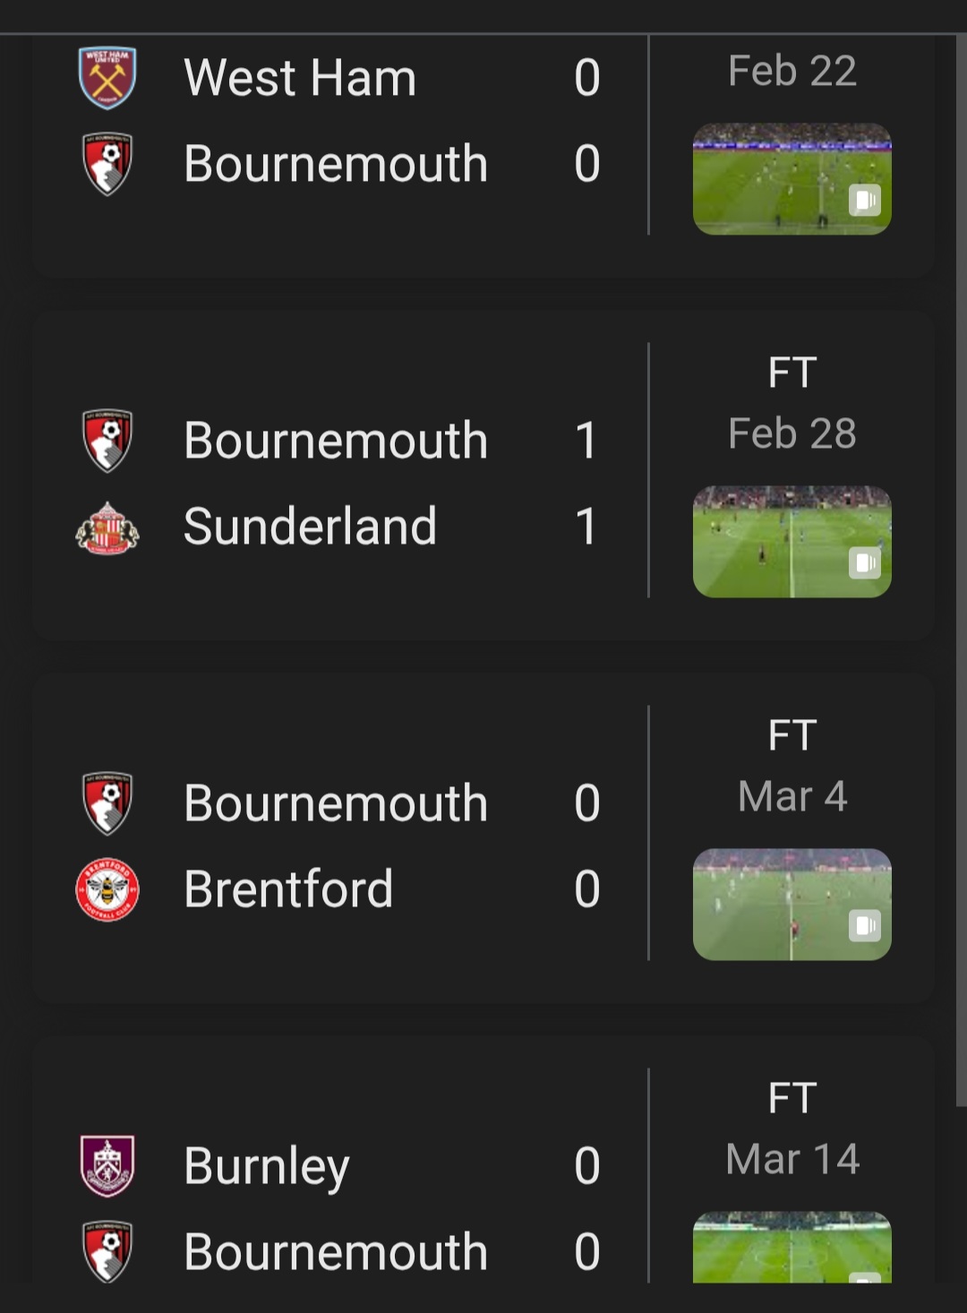The width and height of the screenshot is (967, 1313).
Task: Click the vertical scrollbar on right edge
Action: click(x=961, y=573)
